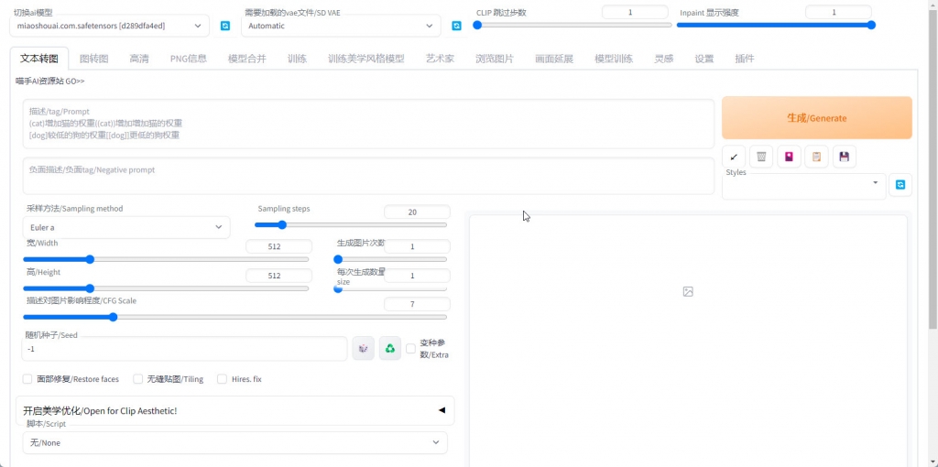The image size is (938, 467).
Task: Open the 艺术家 tab
Action: (440, 59)
